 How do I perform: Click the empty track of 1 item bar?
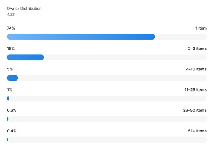[x=181, y=37]
